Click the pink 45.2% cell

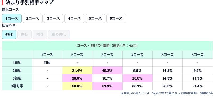pyautogui.click(x=107, y=70)
